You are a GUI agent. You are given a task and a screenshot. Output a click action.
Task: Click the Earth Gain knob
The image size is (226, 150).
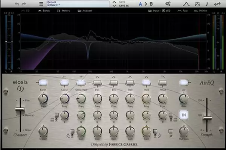click(x=43, y=99)
